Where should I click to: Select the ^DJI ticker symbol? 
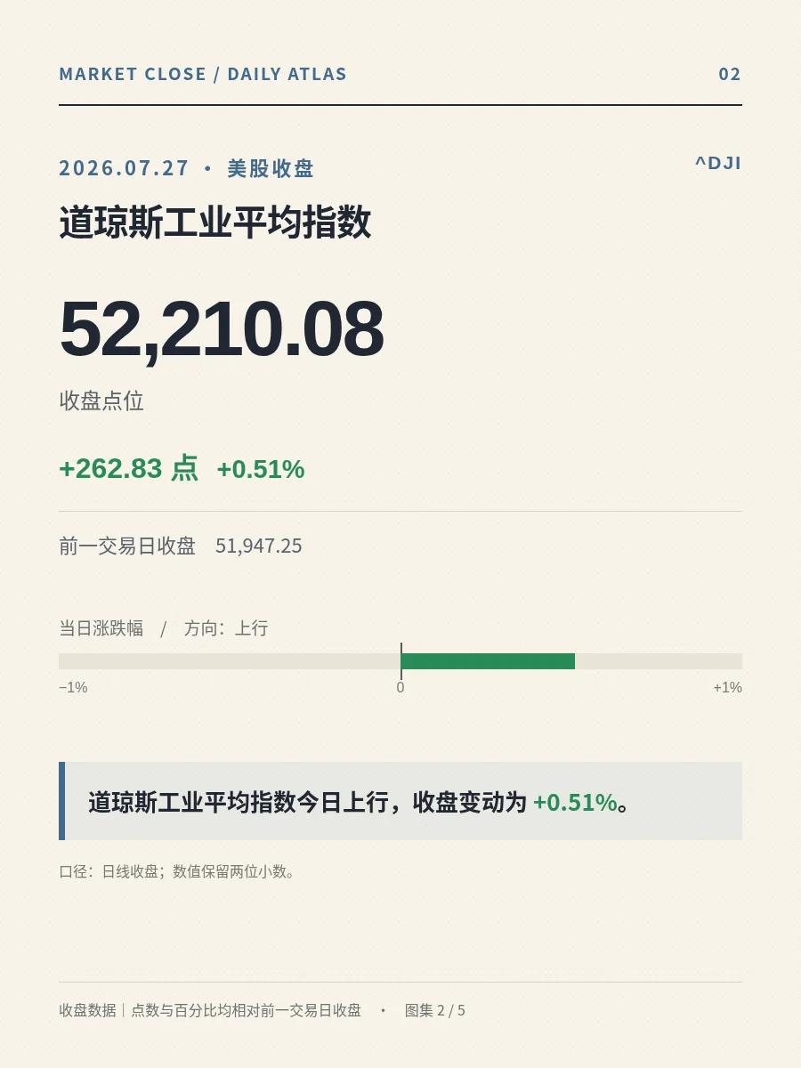click(x=718, y=163)
